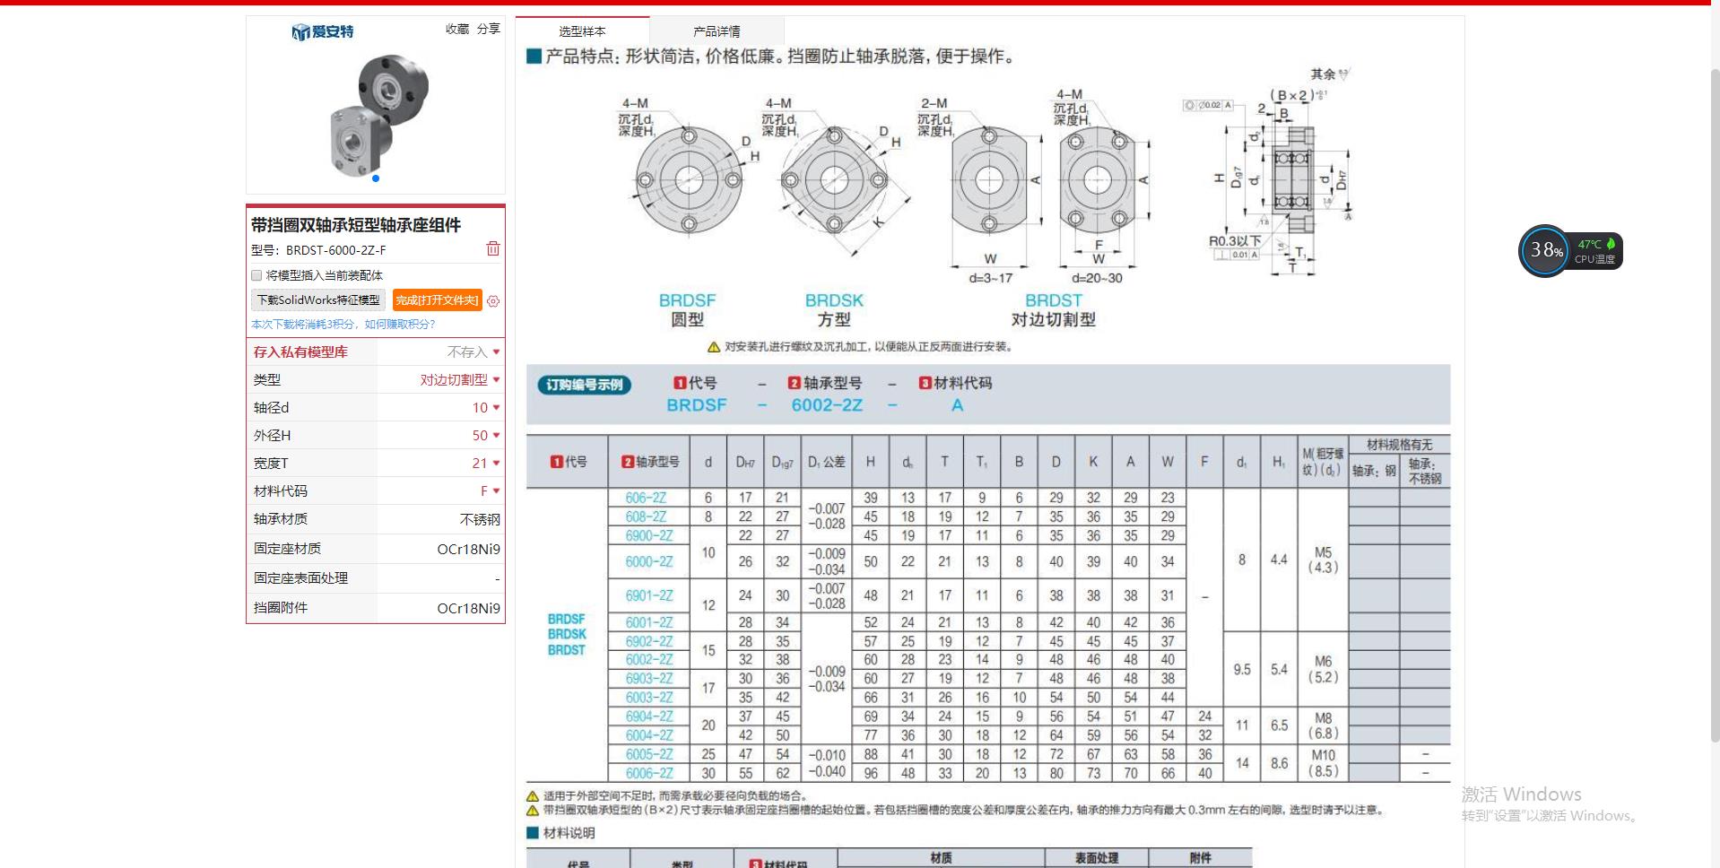Click the M5 (4.3) thread cell

1323,560
